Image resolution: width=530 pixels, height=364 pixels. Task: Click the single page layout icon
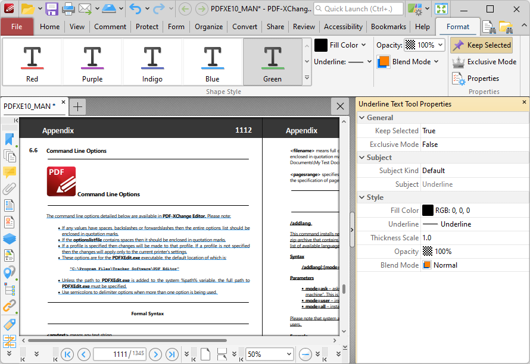[205, 354]
